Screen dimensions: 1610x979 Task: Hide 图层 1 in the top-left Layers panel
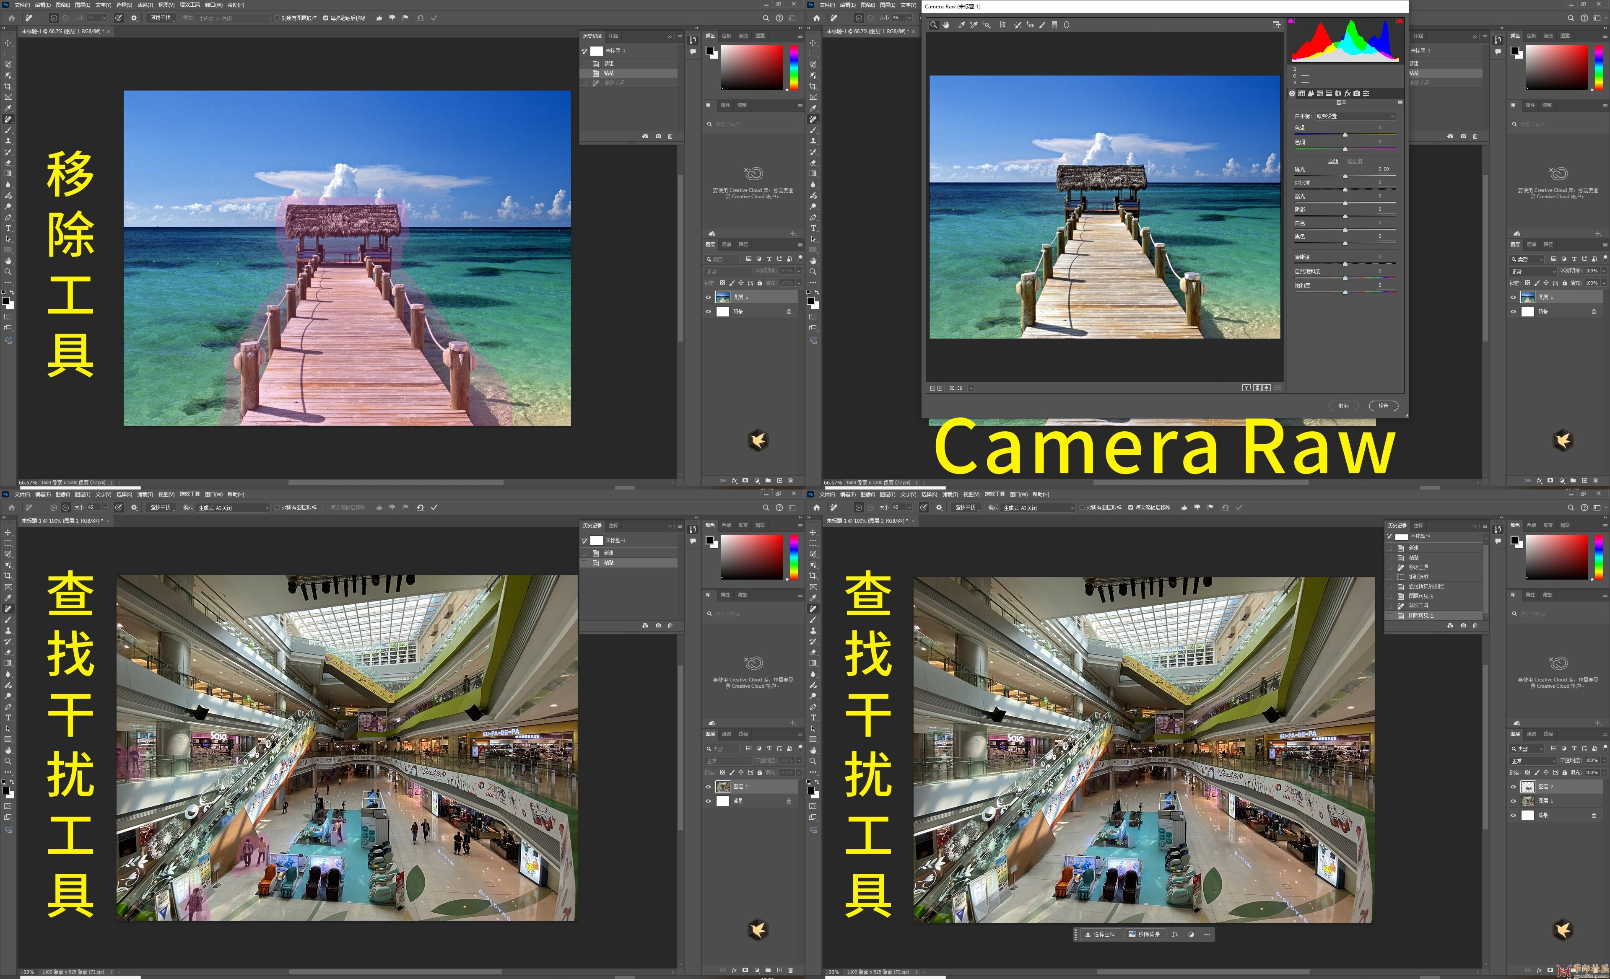click(708, 297)
